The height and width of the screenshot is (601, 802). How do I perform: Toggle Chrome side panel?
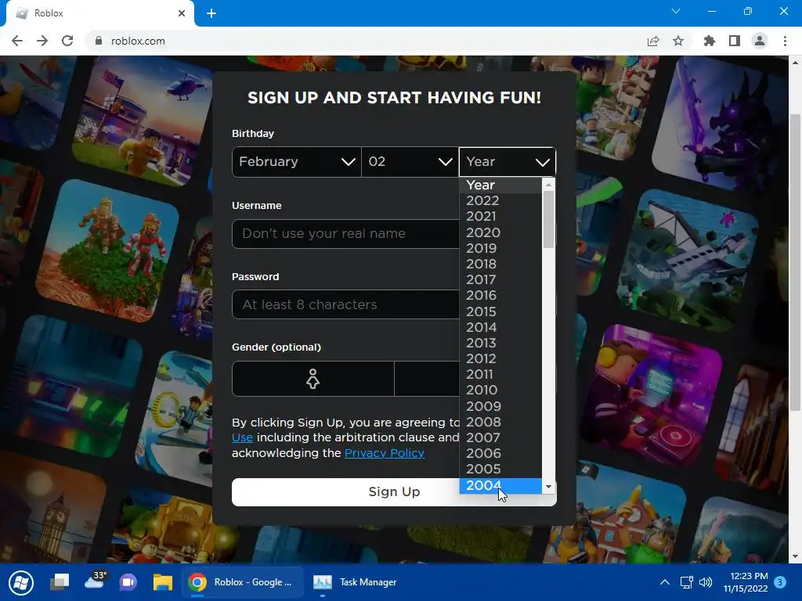(735, 41)
